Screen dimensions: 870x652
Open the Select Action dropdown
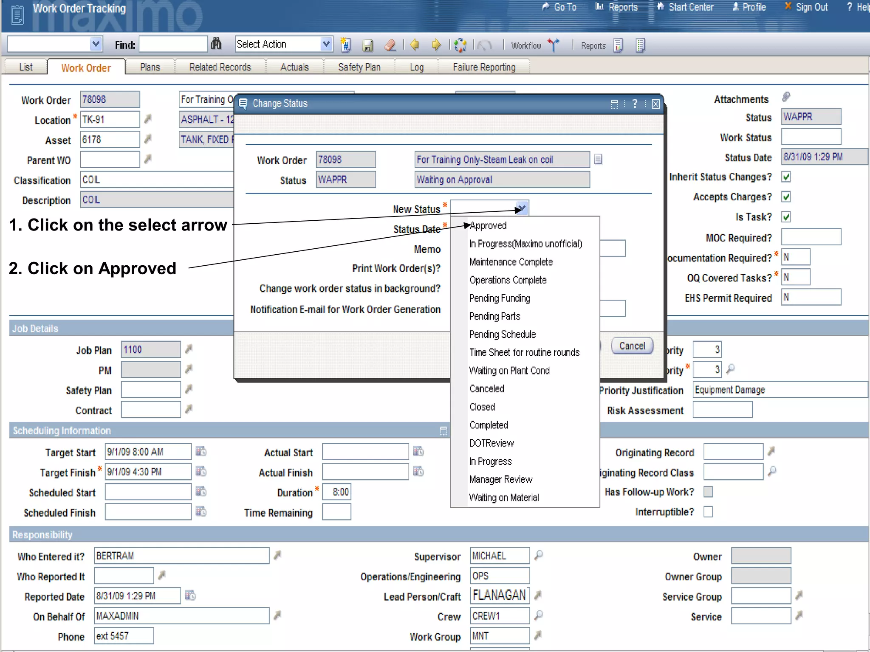click(x=326, y=44)
